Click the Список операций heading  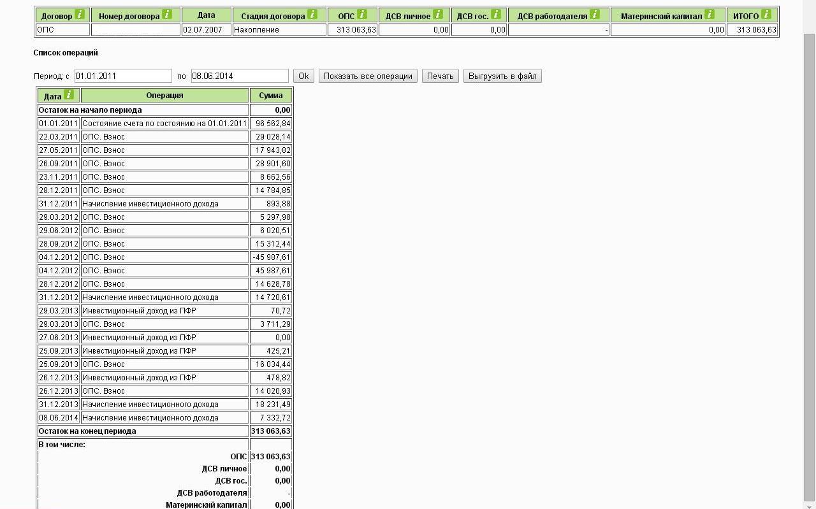pos(66,53)
